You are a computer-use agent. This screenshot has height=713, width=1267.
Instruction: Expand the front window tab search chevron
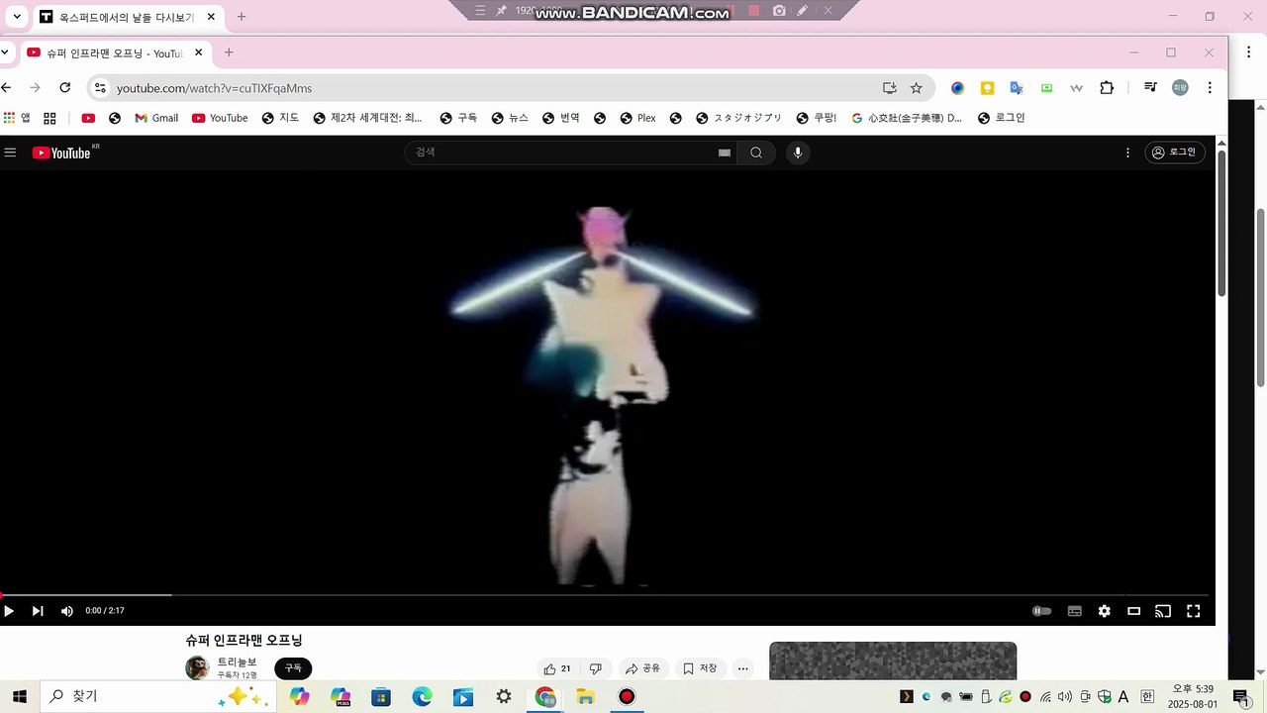[x=6, y=52]
